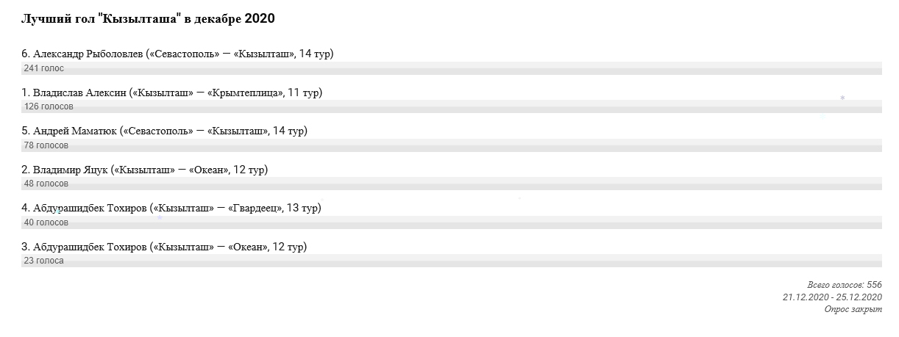899x337 pixels.
Task: Click the poll title about best December 2020 goal
Action: 148,18
